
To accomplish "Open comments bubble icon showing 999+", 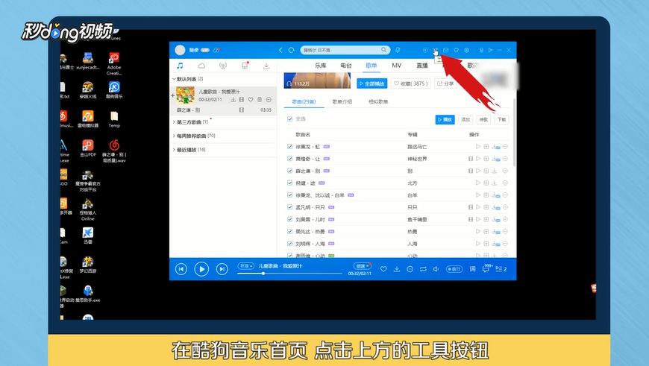I will (486, 268).
